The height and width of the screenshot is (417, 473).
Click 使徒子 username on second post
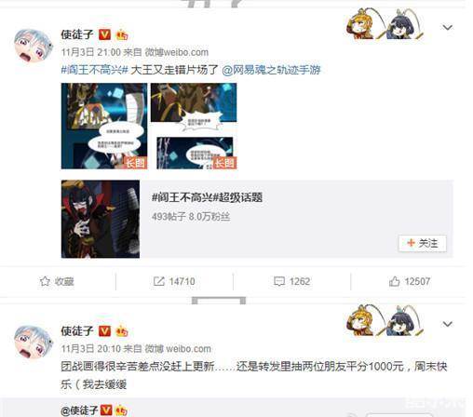[77, 331]
